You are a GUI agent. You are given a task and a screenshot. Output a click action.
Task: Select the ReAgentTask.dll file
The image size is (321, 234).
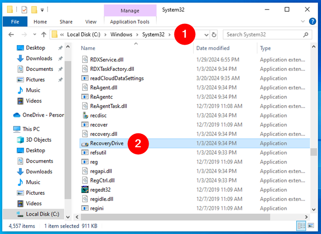point(108,106)
